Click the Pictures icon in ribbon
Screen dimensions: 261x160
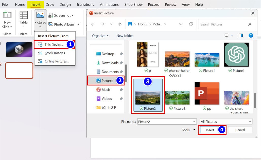pyautogui.click(x=40, y=15)
